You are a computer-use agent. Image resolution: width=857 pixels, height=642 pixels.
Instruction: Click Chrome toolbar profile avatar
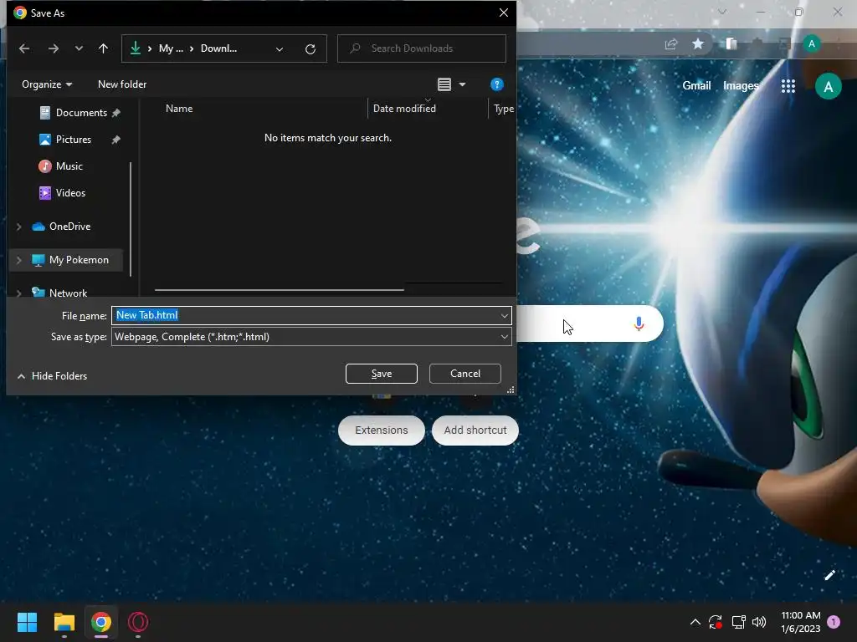(812, 44)
